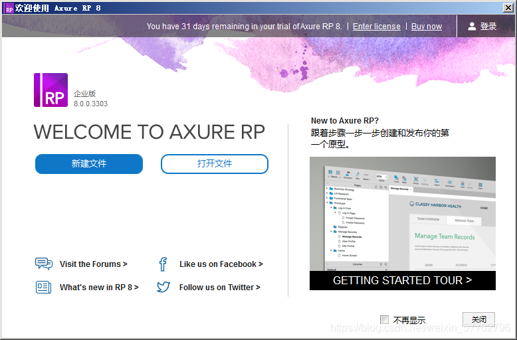The width and height of the screenshot is (517, 340).
Task: Click the Axure RP logo icon
Action: pyautogui.click(x=51, y=90)
